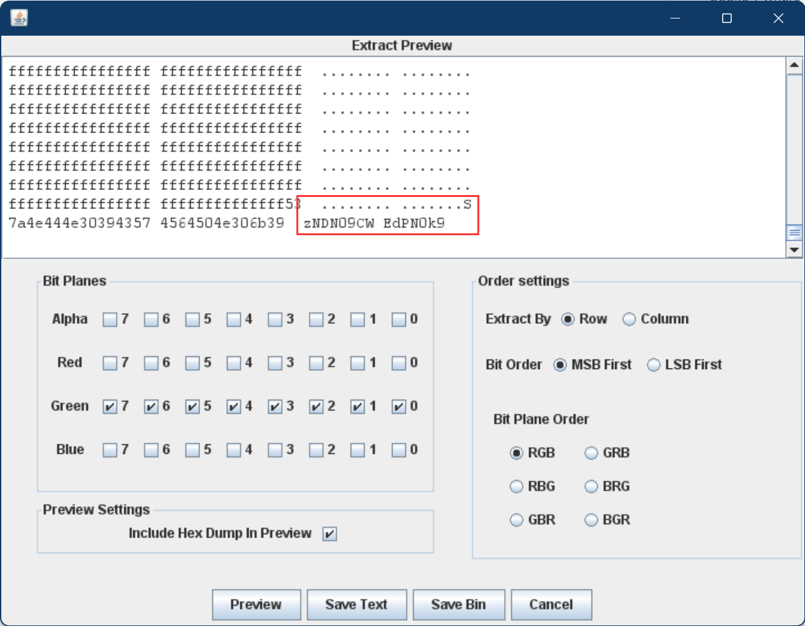Select Red bit plane 0
805x626 pixels.
tap(399, 363)
